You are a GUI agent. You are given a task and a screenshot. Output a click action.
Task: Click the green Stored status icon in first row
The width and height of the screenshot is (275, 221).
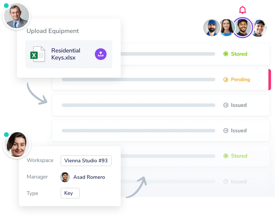click(x=226, y=54)
